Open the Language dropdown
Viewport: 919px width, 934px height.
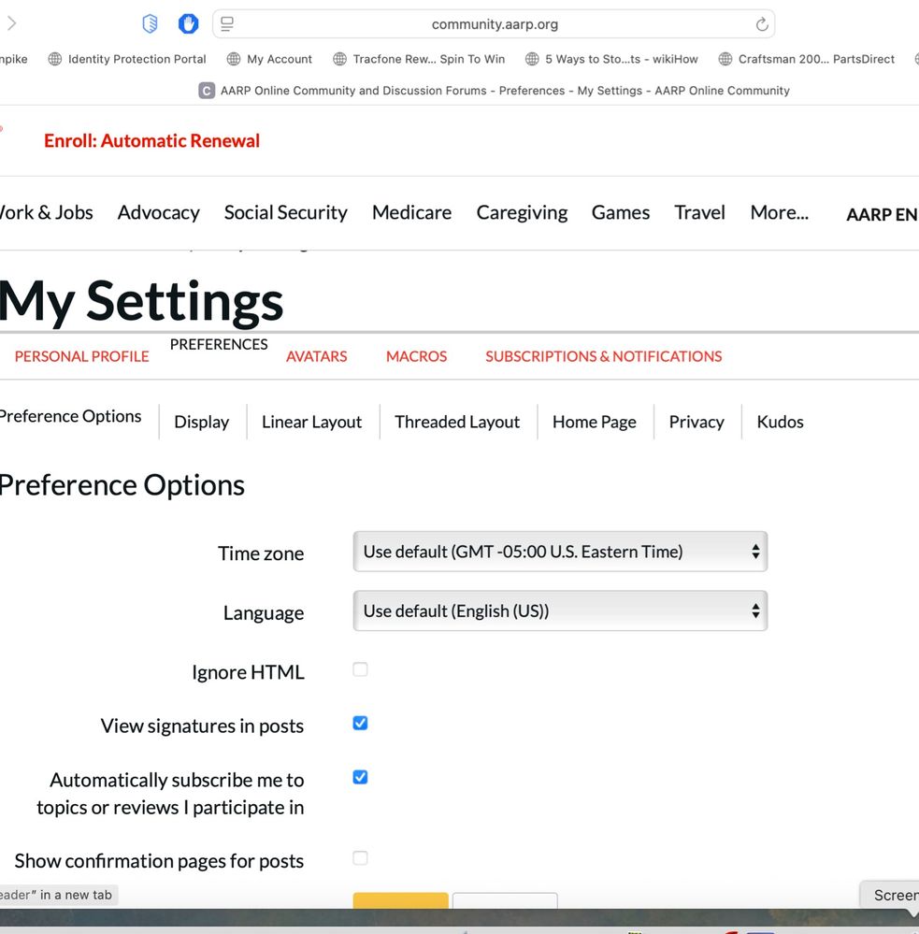click(559, 611)
